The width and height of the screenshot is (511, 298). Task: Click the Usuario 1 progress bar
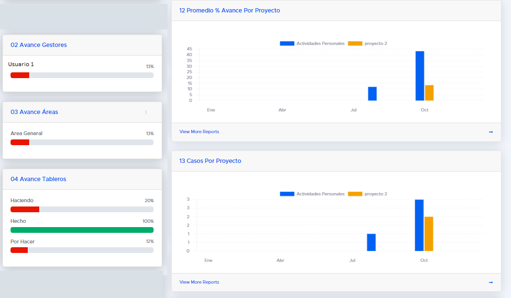click(x=82, y=75)
